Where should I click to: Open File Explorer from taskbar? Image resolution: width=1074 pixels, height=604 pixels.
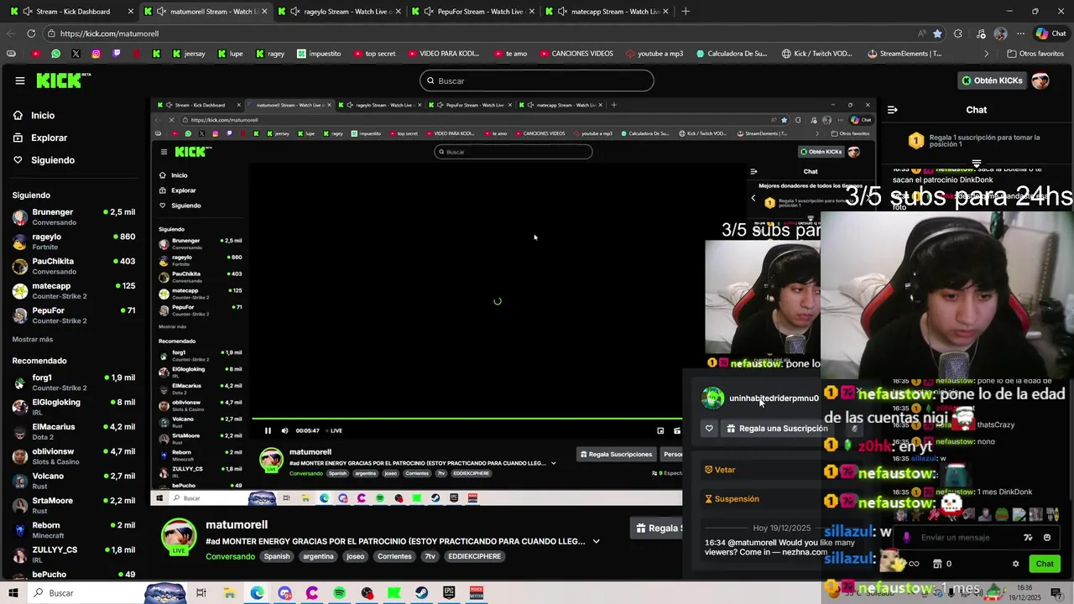229,593
